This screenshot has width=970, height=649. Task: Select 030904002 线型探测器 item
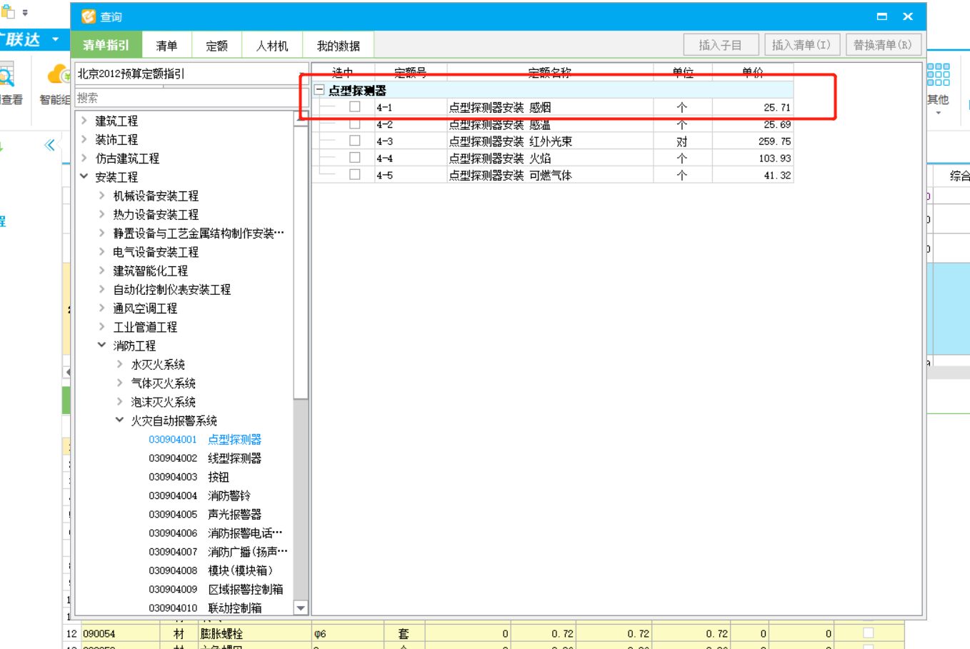[205, 458]
